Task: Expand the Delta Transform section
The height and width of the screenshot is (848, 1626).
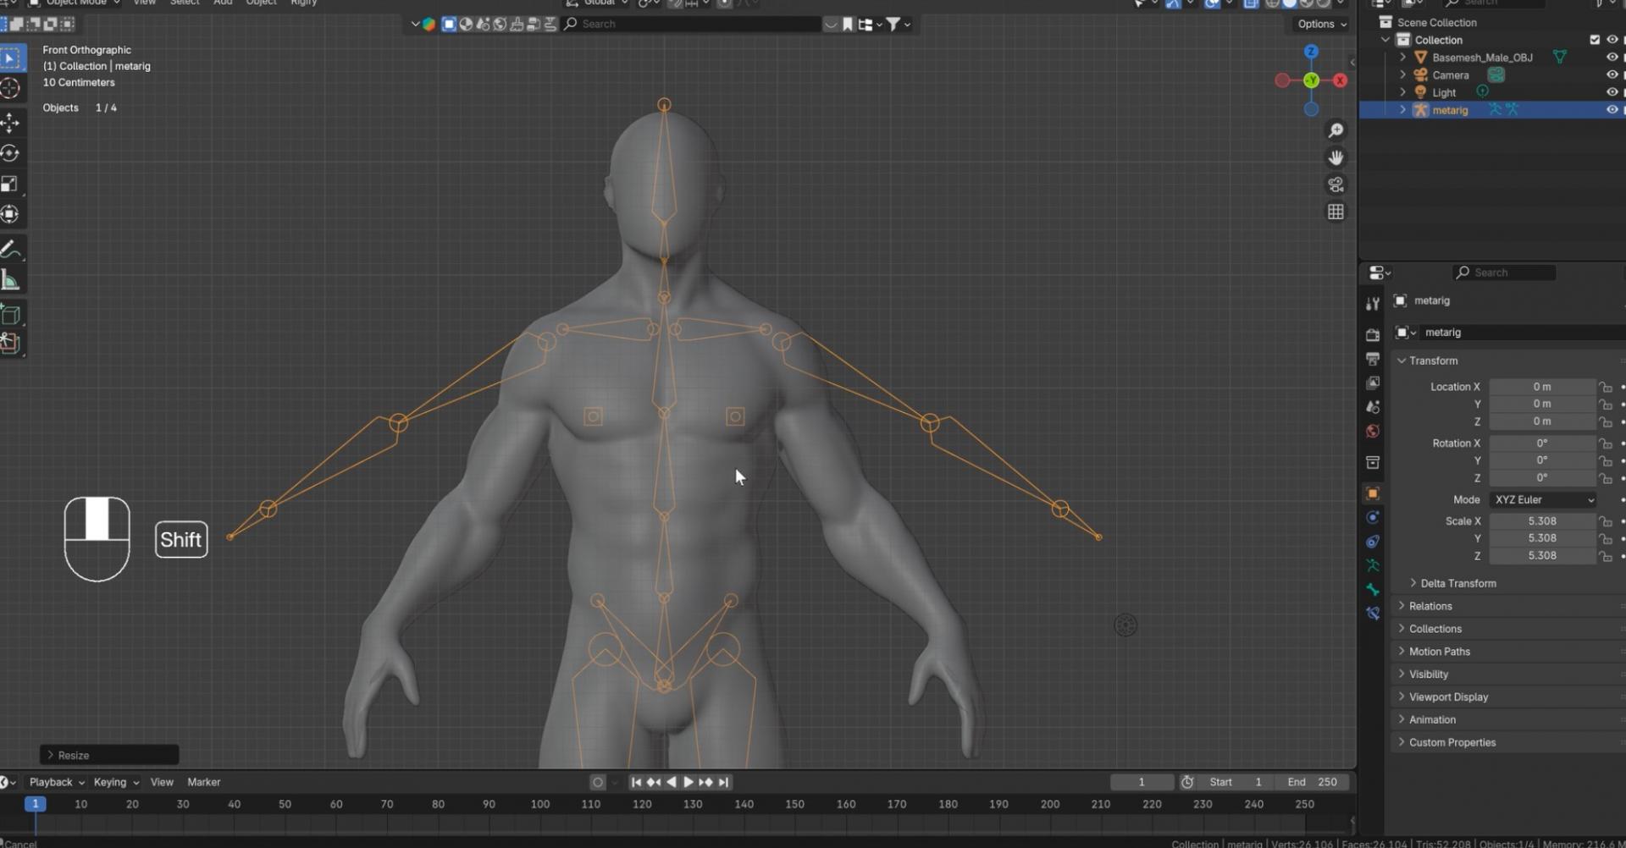Action: coord(1457,583)
